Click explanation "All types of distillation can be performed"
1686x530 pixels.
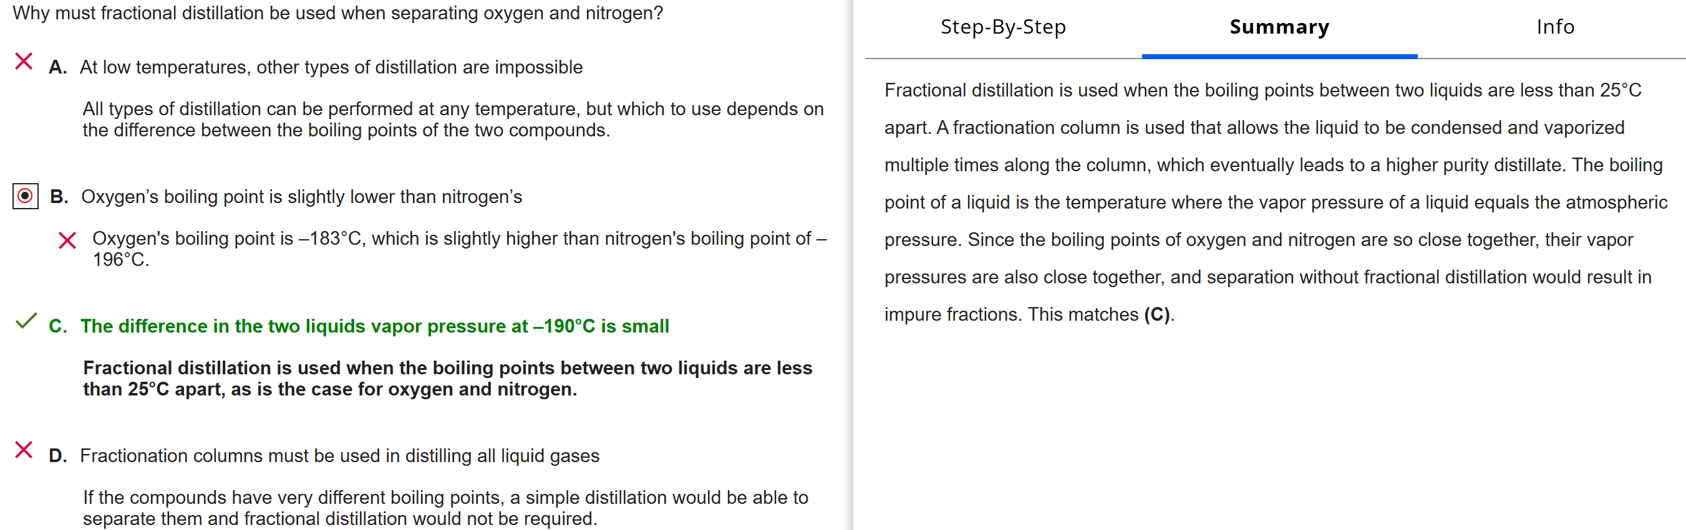pyautogui.click(x=452, y=120)
